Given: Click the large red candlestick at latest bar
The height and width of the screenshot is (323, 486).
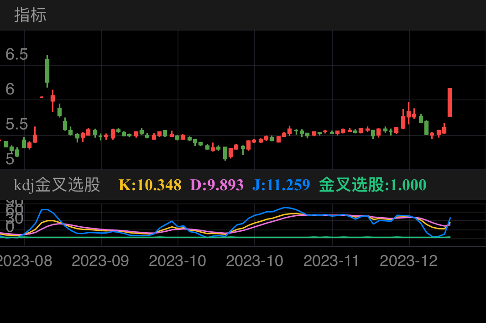Looking at the screenshot, I should pyautogui.click(x=449, y=102).
